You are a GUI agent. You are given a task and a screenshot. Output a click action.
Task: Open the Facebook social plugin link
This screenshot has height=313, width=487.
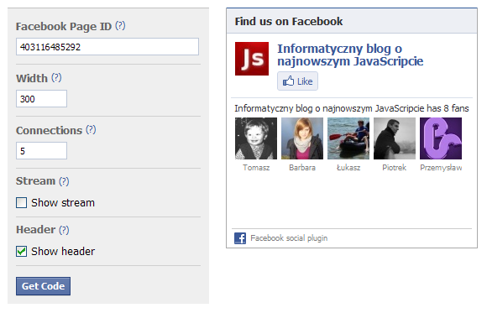coord(289,238)
